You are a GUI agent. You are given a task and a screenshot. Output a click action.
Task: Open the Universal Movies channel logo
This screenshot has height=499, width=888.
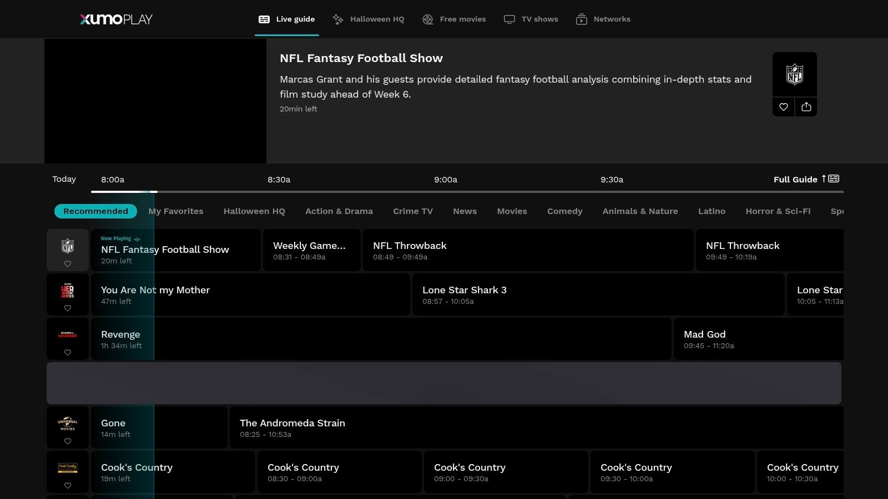pyautogui.click(x=68, y=424)
